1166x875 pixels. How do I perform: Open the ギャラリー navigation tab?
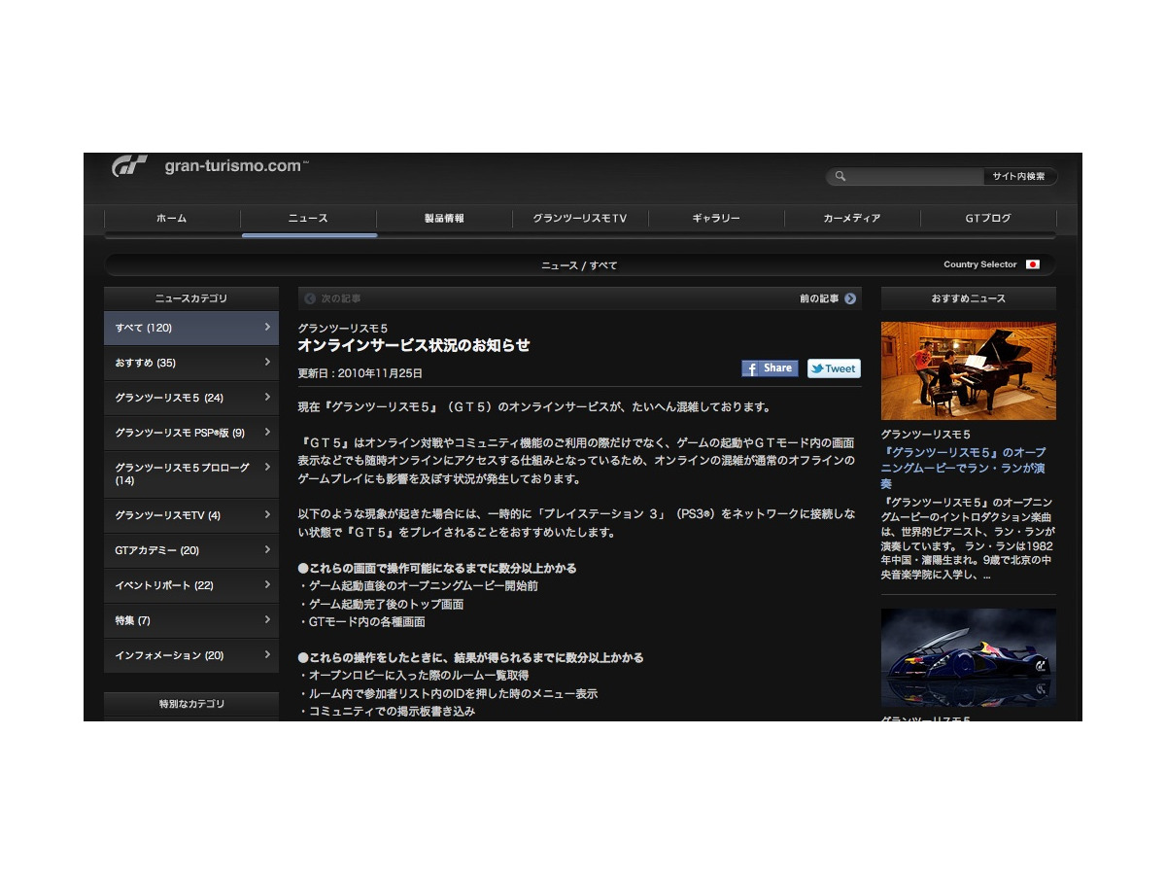click(x=716, y=219)
